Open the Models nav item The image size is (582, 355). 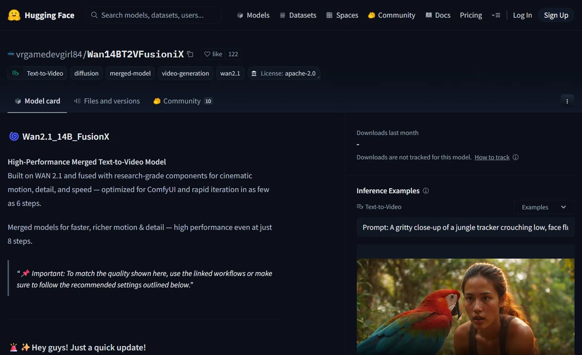(x=253, y=15)
